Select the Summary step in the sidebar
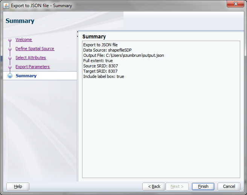 point(26,76)
